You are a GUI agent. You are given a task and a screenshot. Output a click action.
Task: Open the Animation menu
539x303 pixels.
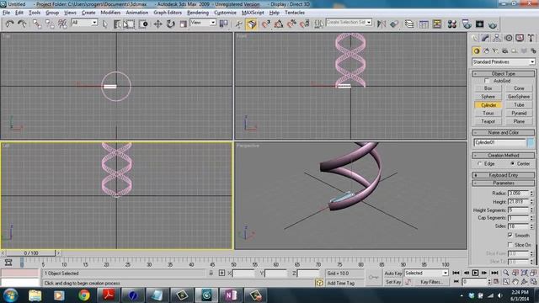136,13
